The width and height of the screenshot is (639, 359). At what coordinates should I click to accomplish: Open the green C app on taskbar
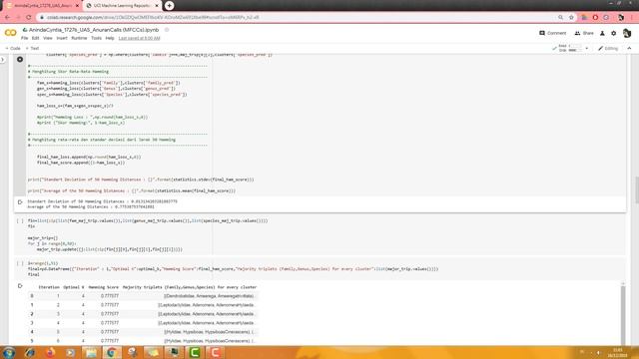click(195, 352)
